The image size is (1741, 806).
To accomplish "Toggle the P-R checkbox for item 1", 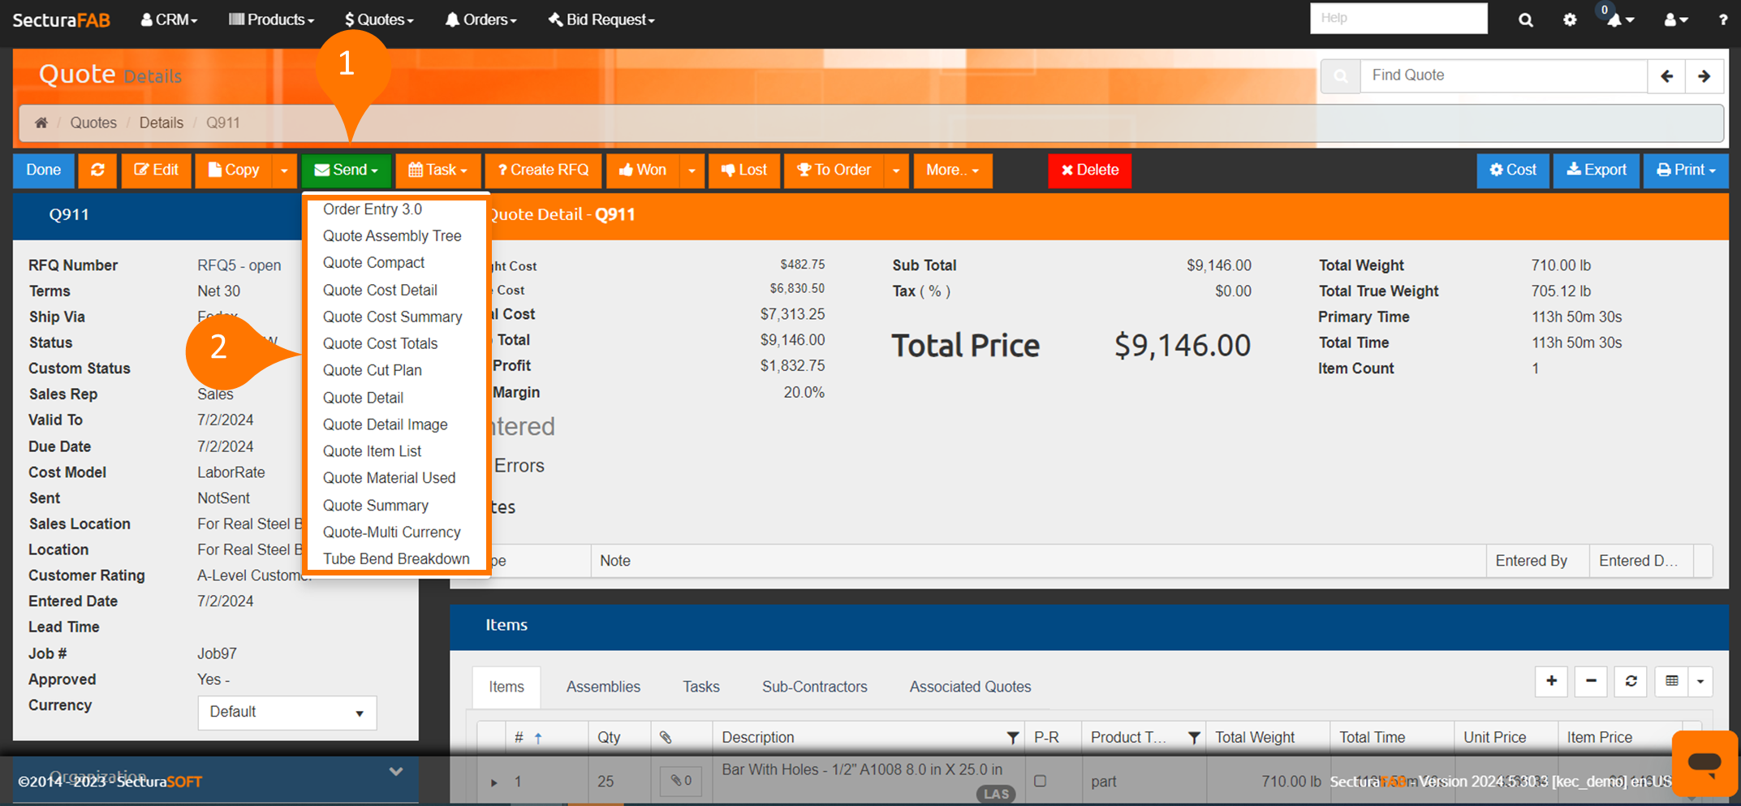I will pos(1040,781).
